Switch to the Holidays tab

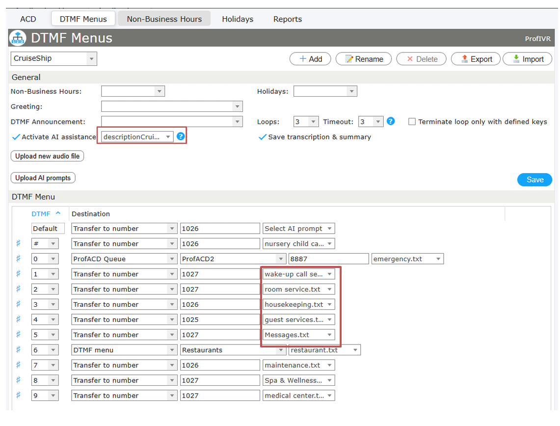pyautogui.click(x=238, y=19)
